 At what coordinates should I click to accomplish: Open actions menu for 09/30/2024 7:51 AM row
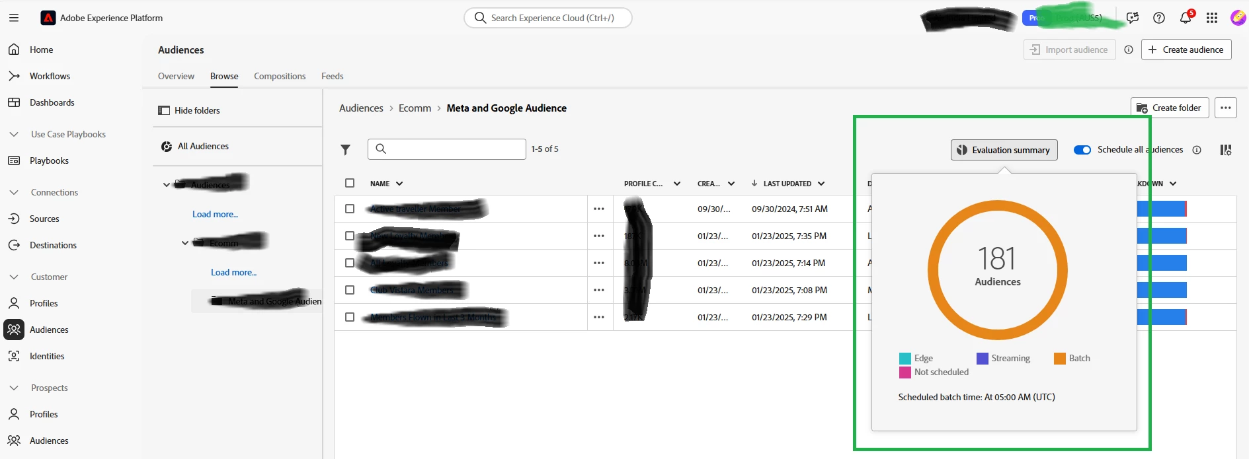coord(599,209)
